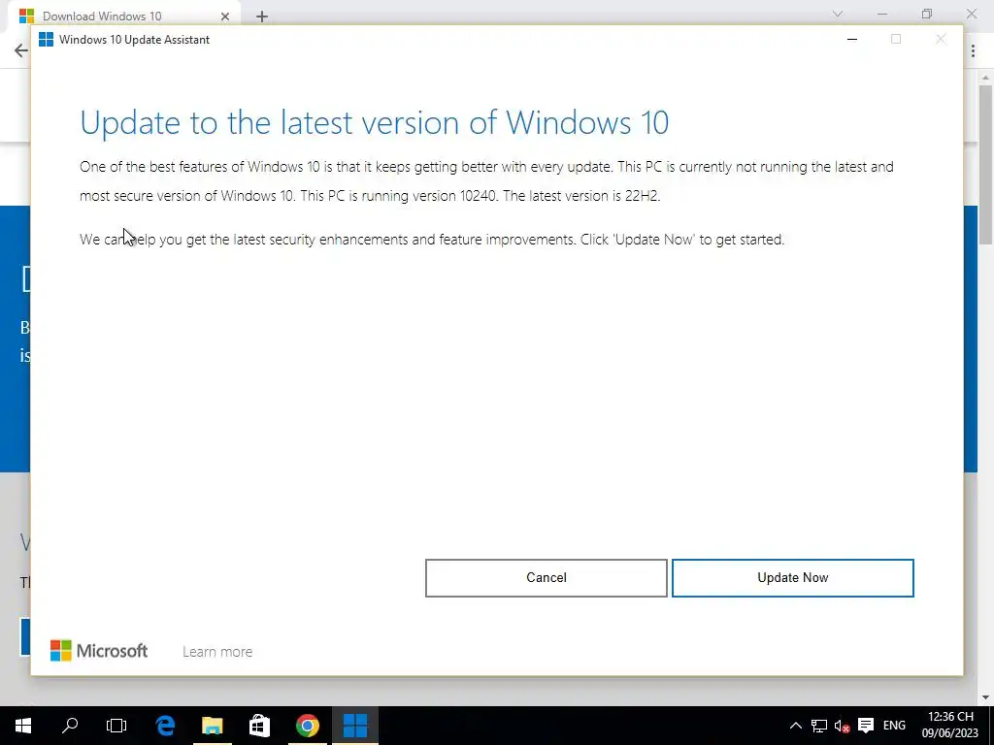
Task: Open the Learn more link
Action: tap(217, 651)
